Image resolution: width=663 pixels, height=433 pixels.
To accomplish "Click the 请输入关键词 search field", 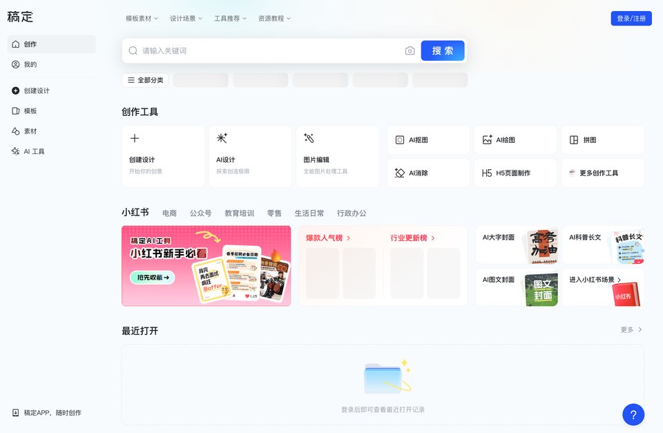I will (271, 50).
